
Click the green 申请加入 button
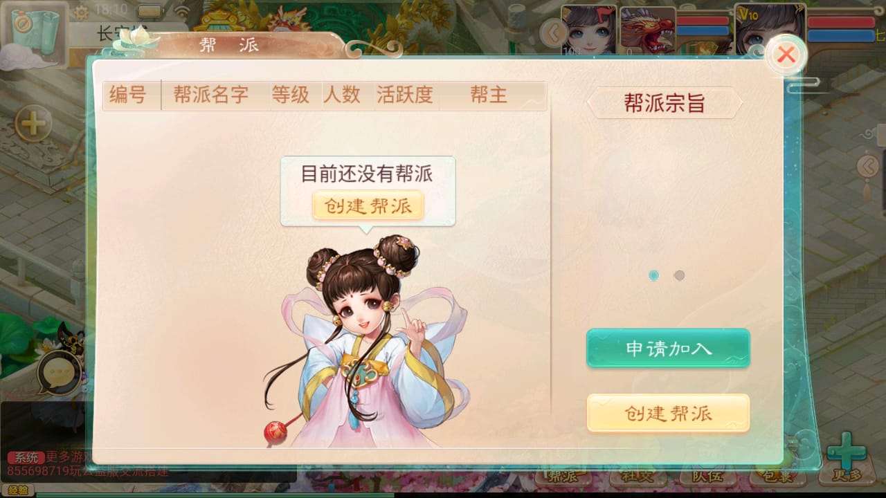click(668, 348)
